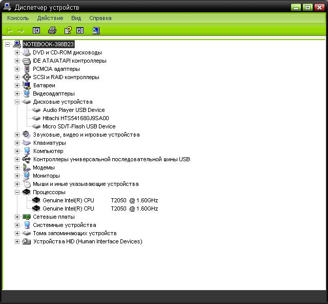Select Hitachi HTS541680J9SA00 drive
328x304 pixels.
[76, 118]
